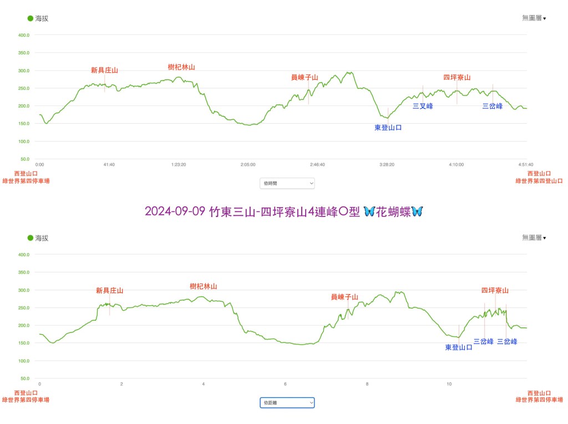Viewport: 568px width, 424px height.
Task: Click the butterfly icon before 花蝴蝶 in the title
Action: pos(371,211)
